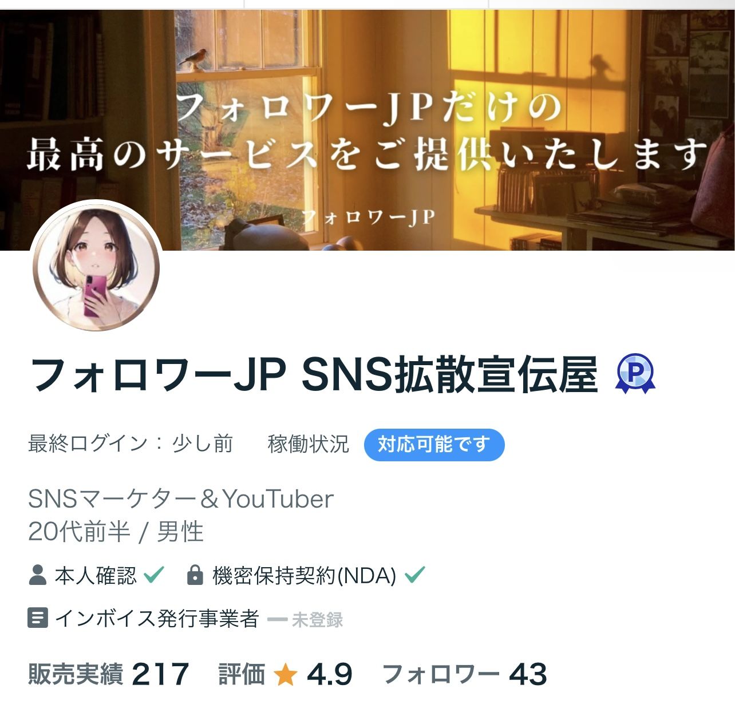Open the フォロワー 43 follower count
Image resolution: width=735 pixels, height=720 pixels.
pos(465,674)
